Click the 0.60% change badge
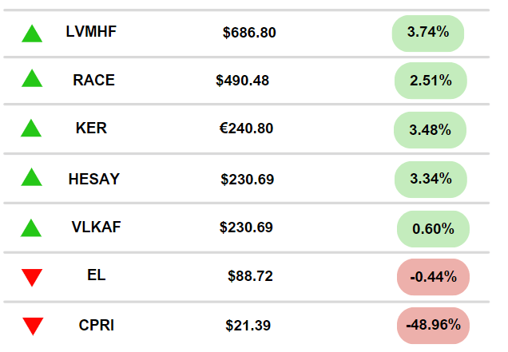Screen dimensions: 508x352 tap(433, 229)
